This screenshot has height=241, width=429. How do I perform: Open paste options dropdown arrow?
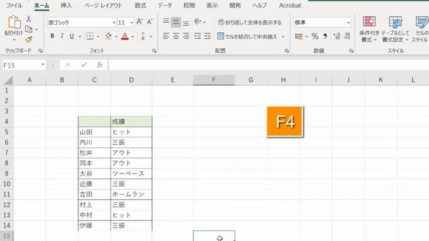coord(14,40)
